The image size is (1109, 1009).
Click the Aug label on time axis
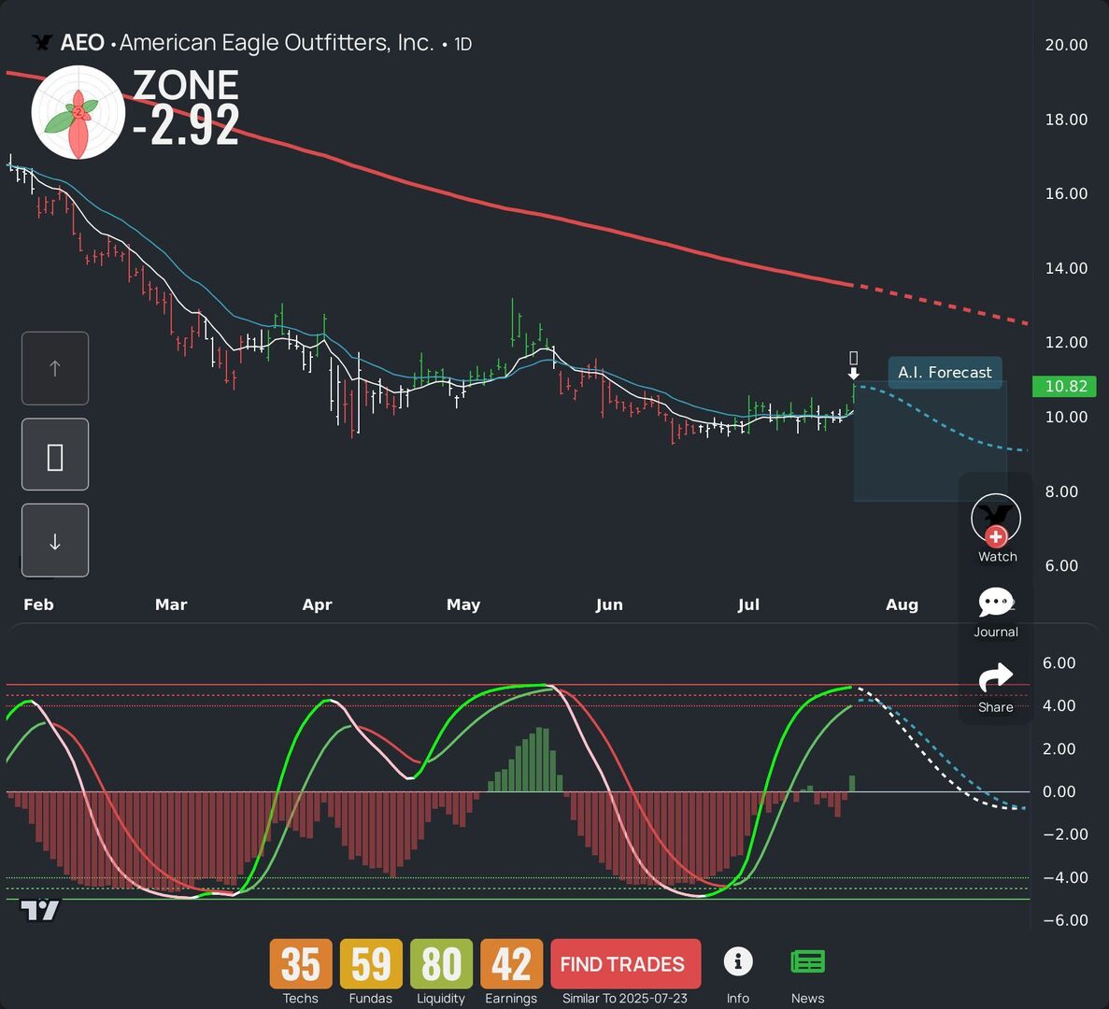point(902,604)
